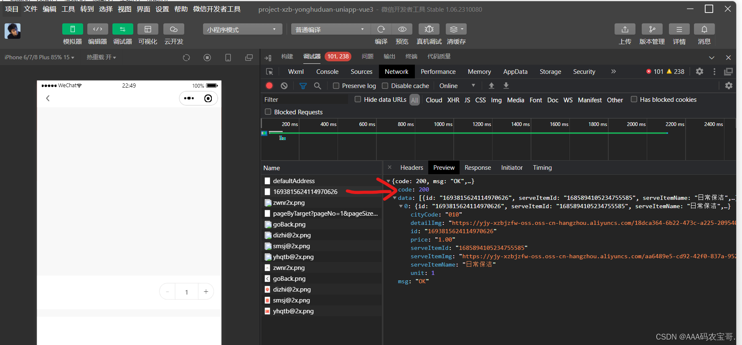Click the mini program capsule menu dots
742x345 pixels.
click(189, 98)
